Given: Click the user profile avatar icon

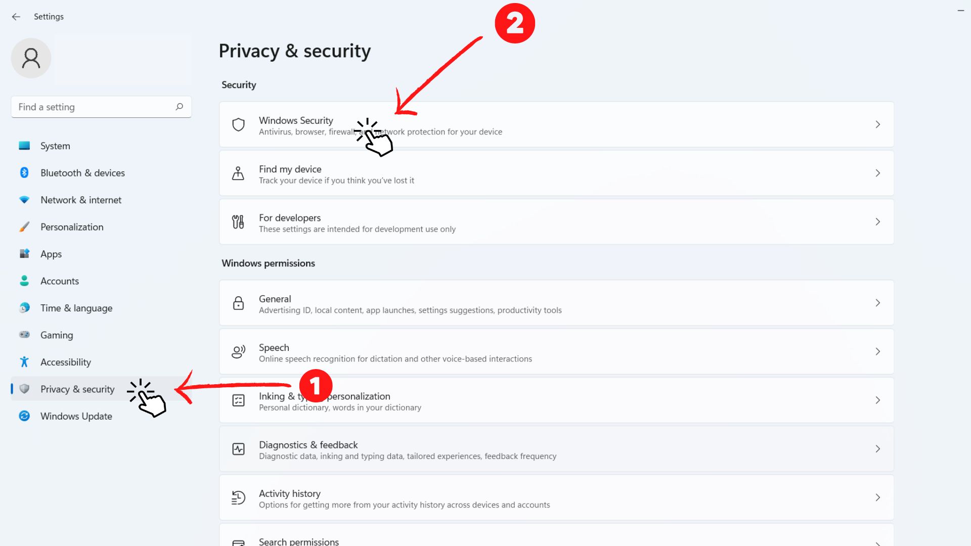Looking at the screenshot, I should [31, 58].
